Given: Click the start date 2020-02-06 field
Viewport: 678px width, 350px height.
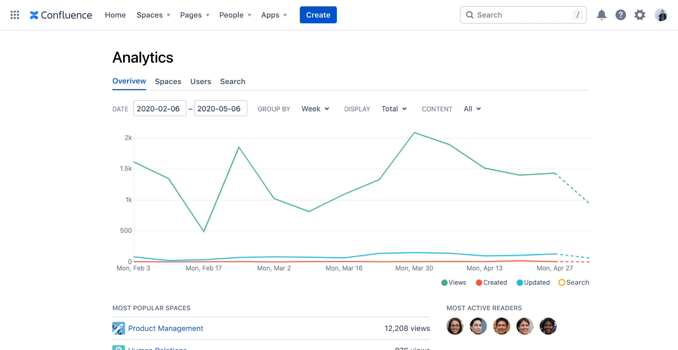Looking at the screenshot, I should click(x=160, y=108).
